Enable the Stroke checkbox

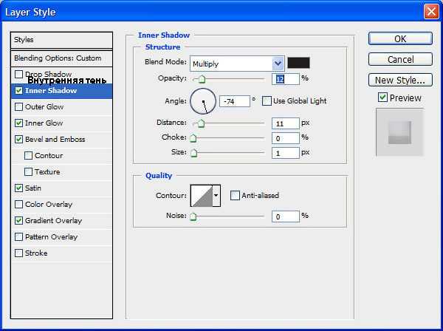(x=18, y=253)
